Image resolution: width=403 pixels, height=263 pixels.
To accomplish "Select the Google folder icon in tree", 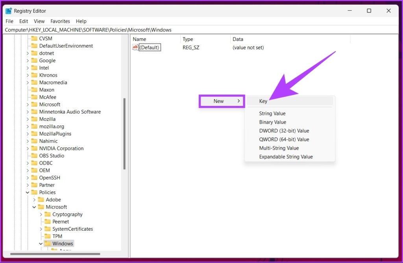I will 34,61.
